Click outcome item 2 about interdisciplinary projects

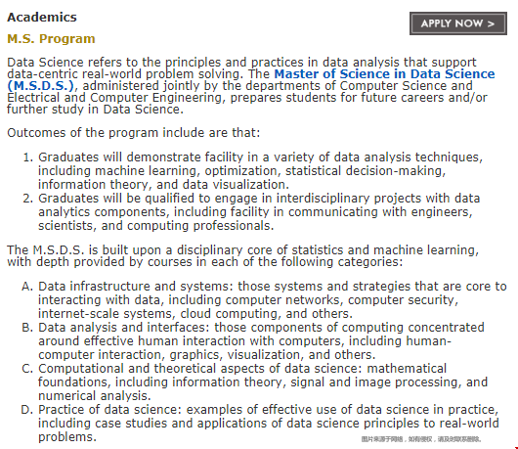coord(251,212)
